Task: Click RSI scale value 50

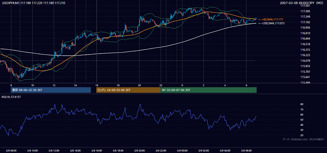Action: pyautogui.click(x=302, y=120)
